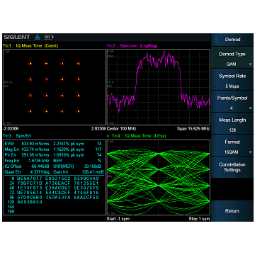
Task: Click the constellation diagram plot
Action: (x=55, y=87)
